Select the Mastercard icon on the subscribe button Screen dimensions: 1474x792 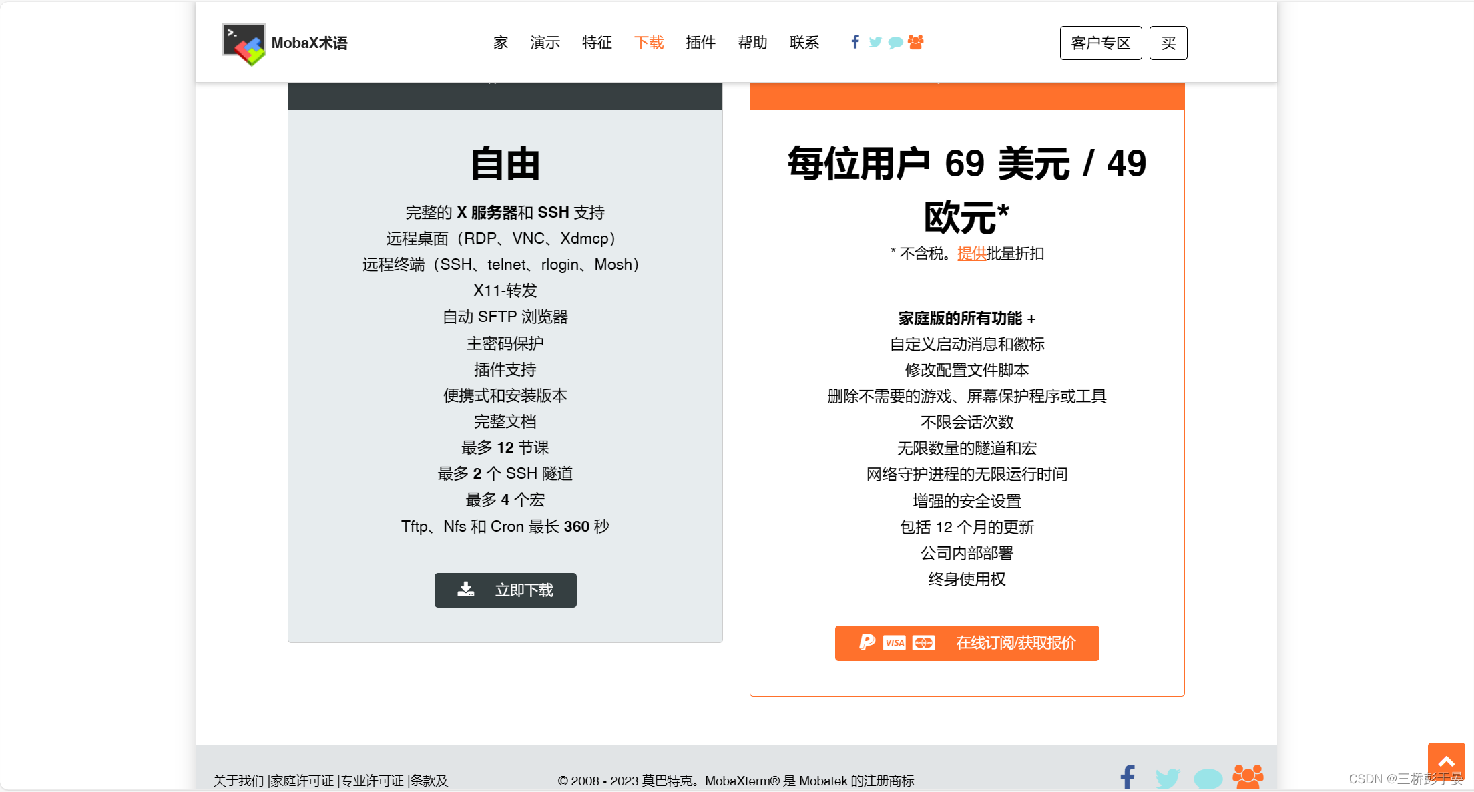click(923, 643)
